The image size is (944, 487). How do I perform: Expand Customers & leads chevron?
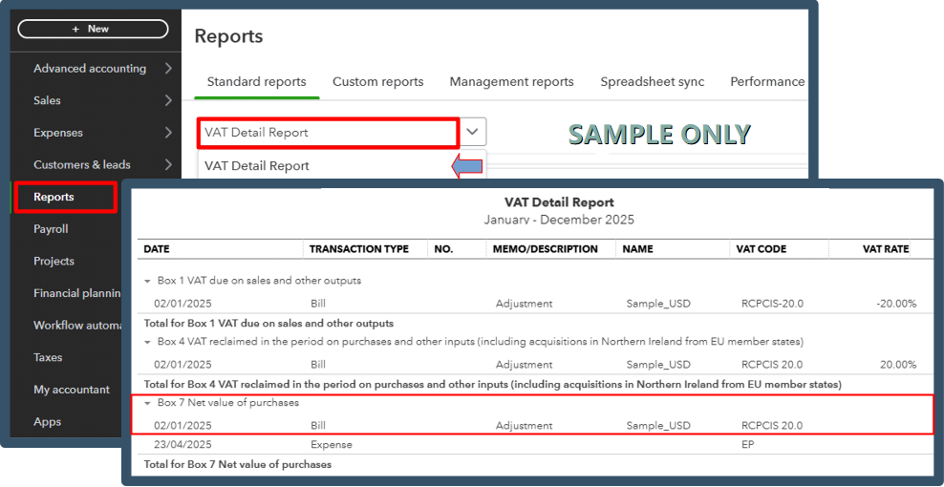[168, 164]
